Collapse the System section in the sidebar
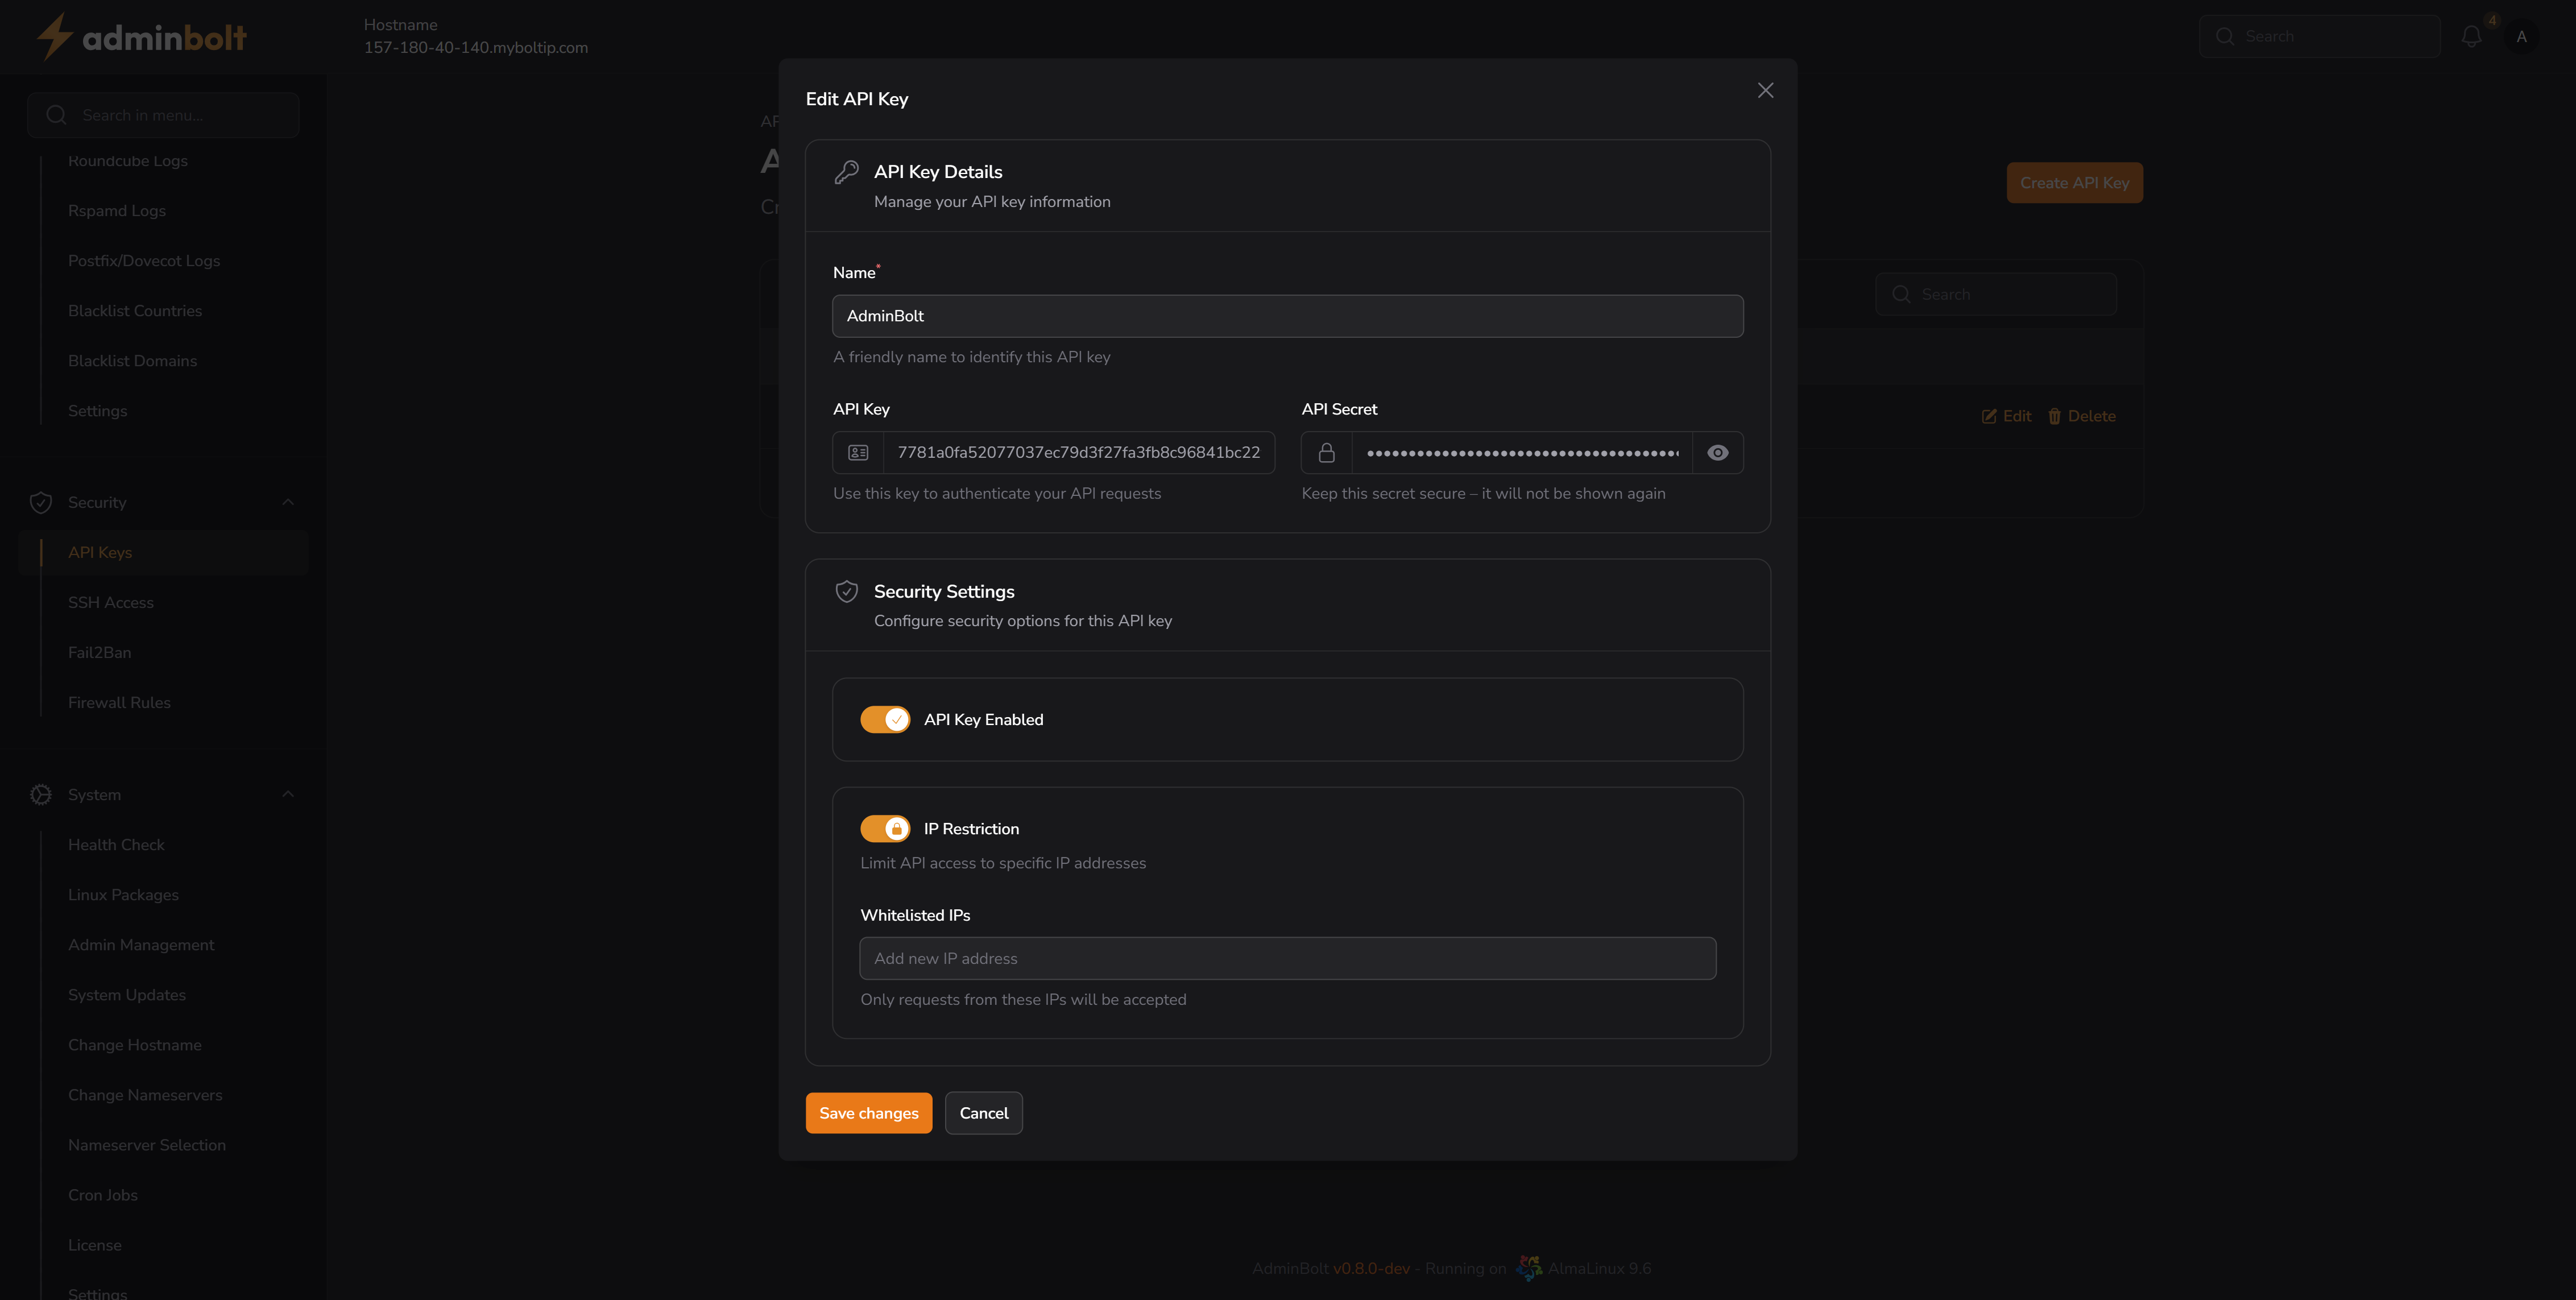Viewport: 2576px width, 1300px height. (x=288, y=794)
